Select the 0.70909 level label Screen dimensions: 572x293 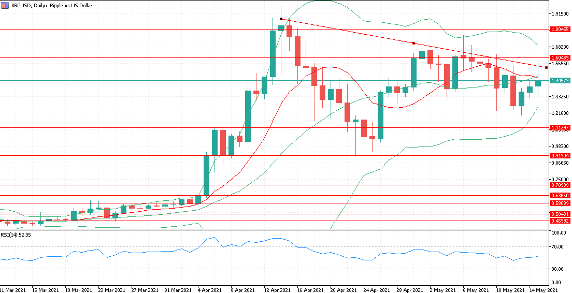(561, 185)
